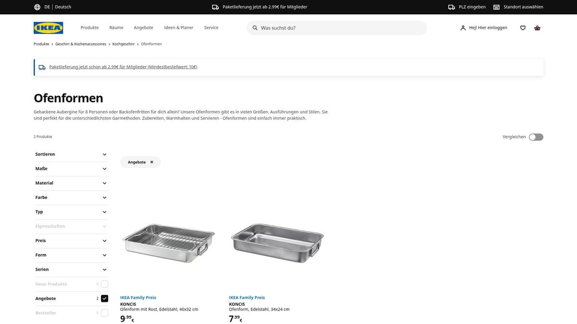Open the Produkte navigation menu
This screenshot has width=577, height=324.
click(89, 28)
